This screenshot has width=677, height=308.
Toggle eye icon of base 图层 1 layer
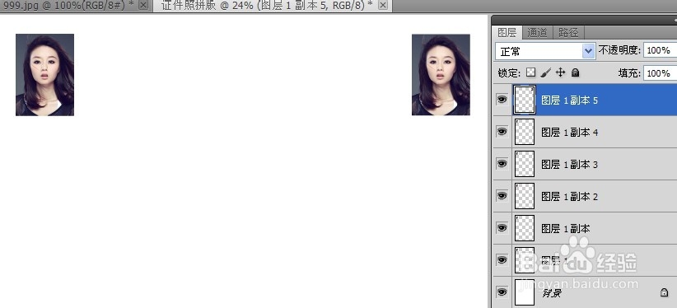tap(502, 259)
